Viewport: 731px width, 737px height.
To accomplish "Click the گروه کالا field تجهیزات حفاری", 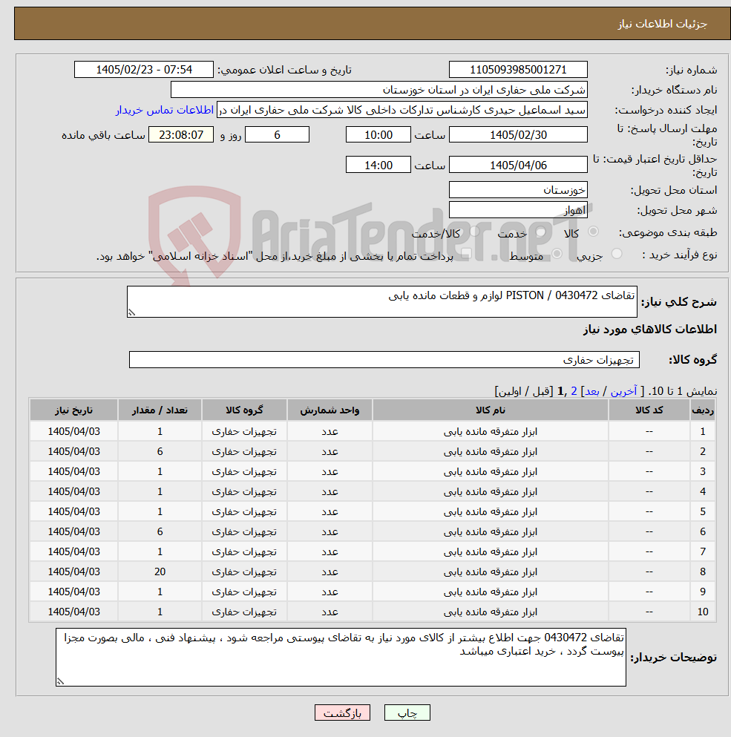I will (x=384, y=359).
